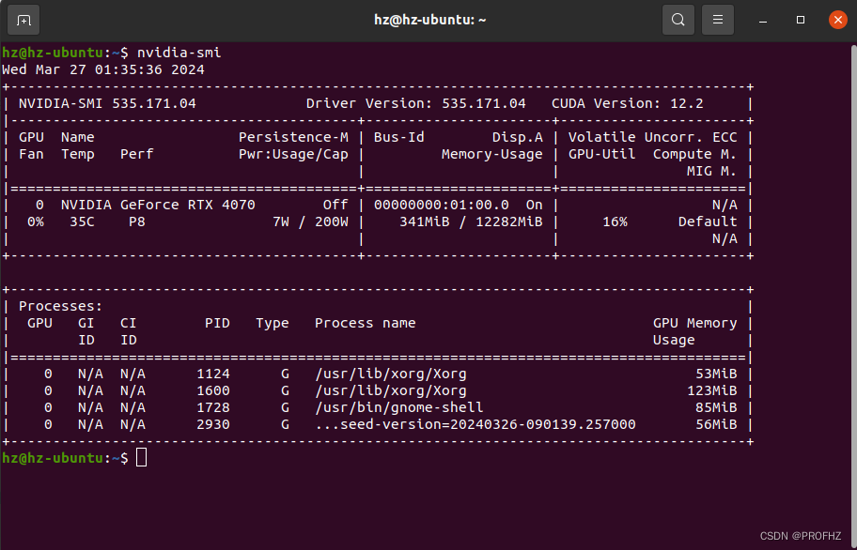The image size is (857, 550).
Task: Click the window title hz@hz-ubuntu: ~
Action: point(430,21)
